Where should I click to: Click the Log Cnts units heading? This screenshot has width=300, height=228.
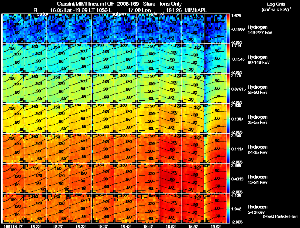point(276,4)
